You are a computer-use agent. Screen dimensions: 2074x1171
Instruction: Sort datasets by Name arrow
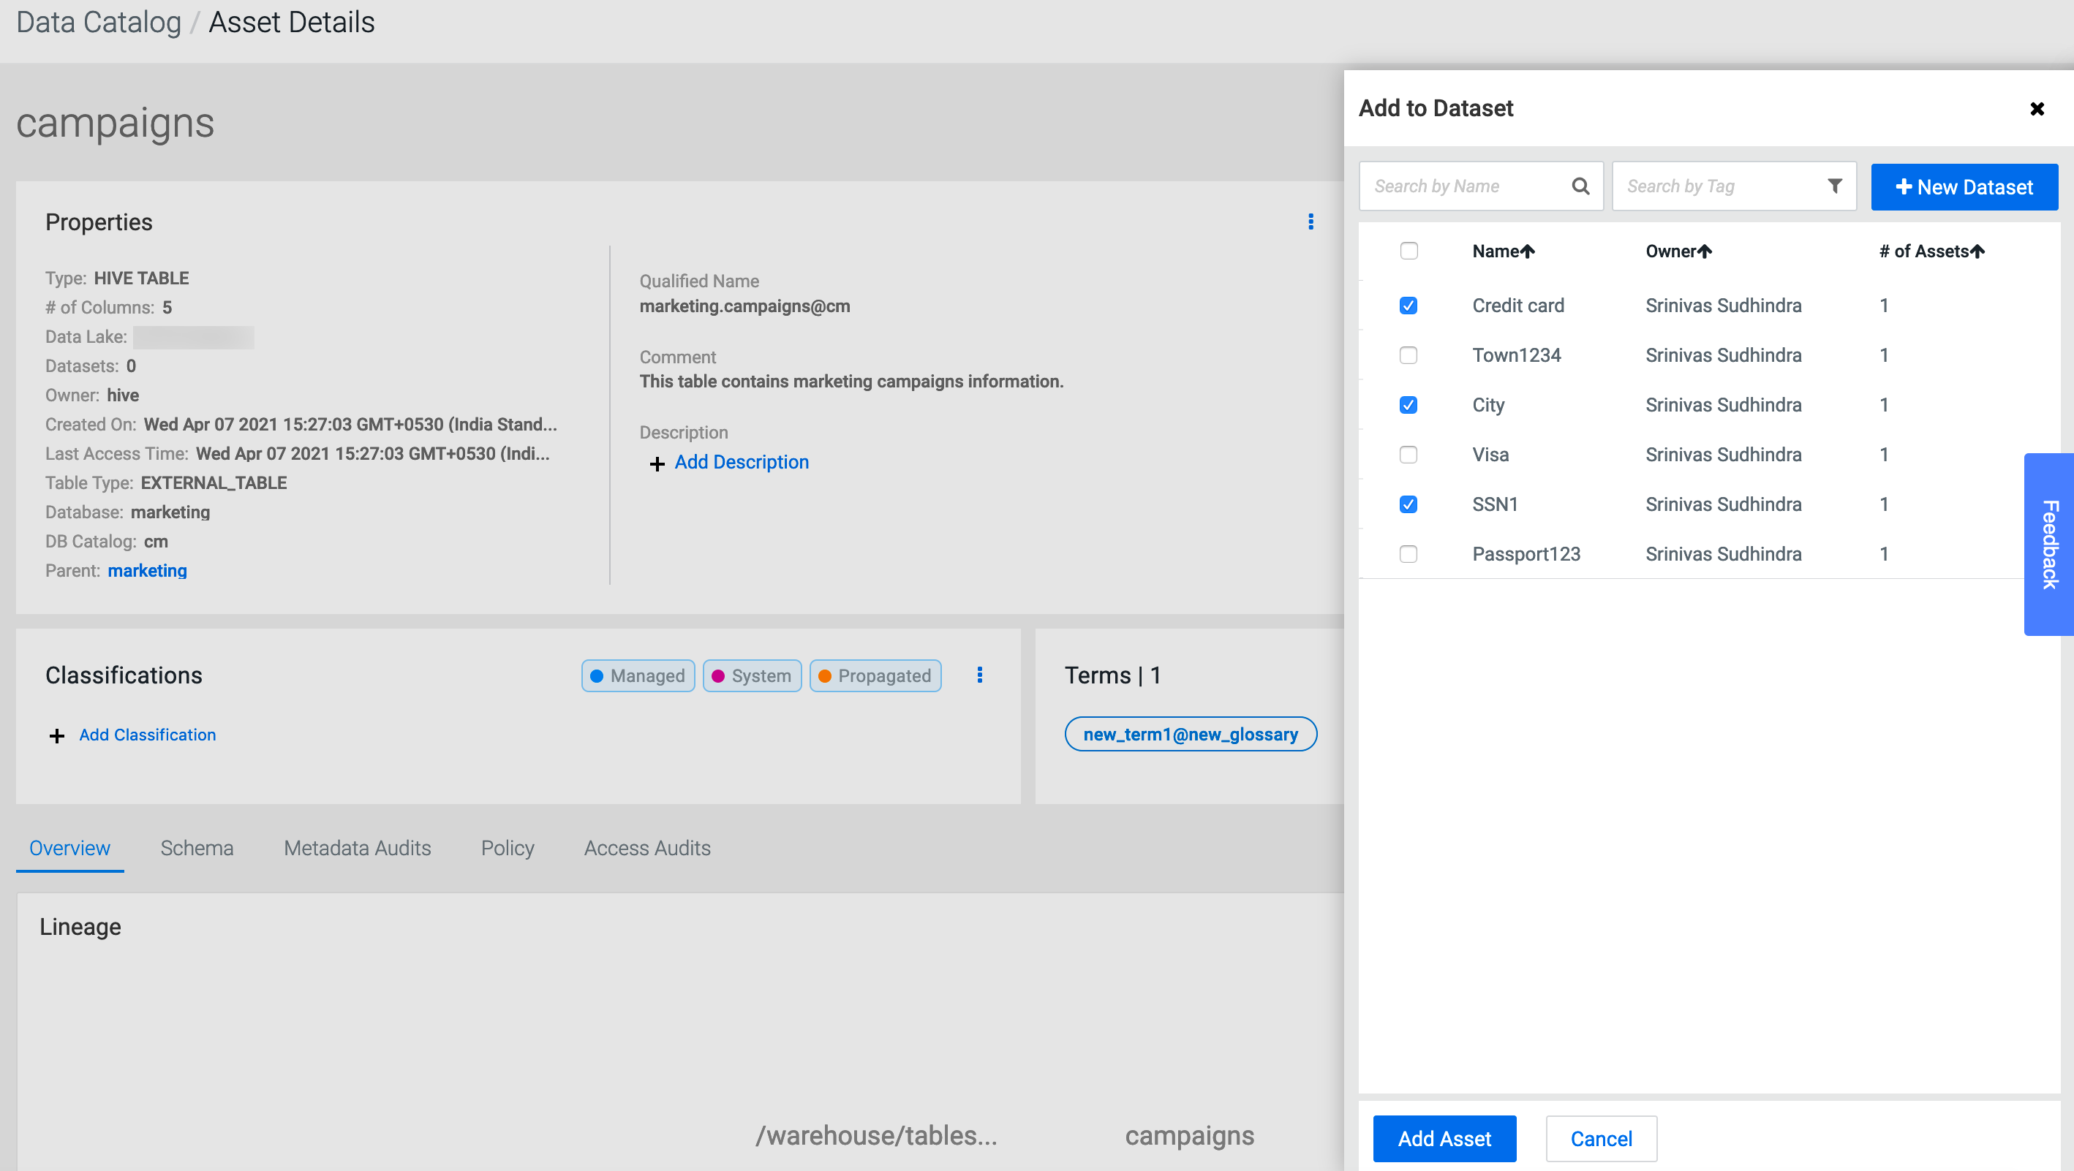pyautogui.click(x=1527, y=251)
